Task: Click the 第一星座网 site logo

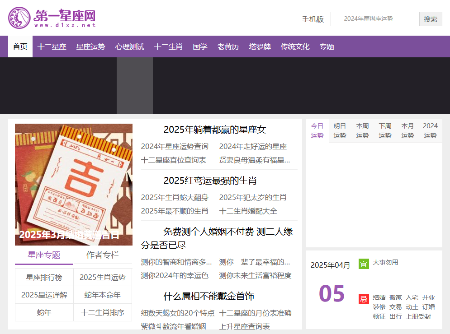Action: click(52, 18)
